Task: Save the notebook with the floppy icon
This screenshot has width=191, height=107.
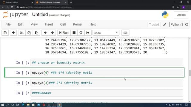Action: [x=5, y=33]
